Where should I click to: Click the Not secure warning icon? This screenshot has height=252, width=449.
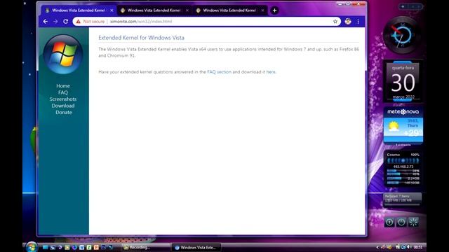78,22
